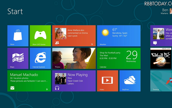Click the 'Anne Wallace also commented' notification text
172x108 pixels.
(x=78, y=33)
